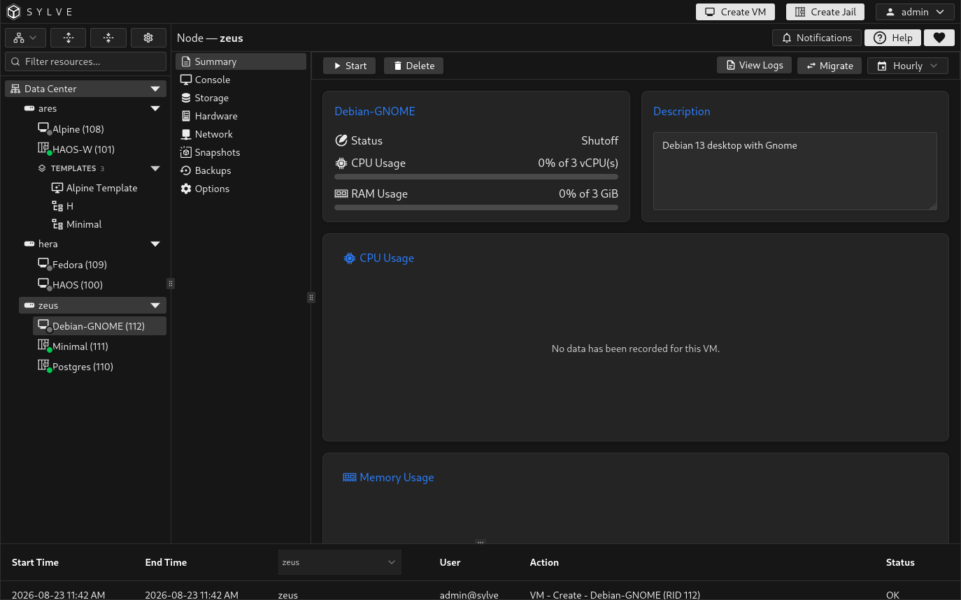Open the zeus node filter dropdown

339,562
